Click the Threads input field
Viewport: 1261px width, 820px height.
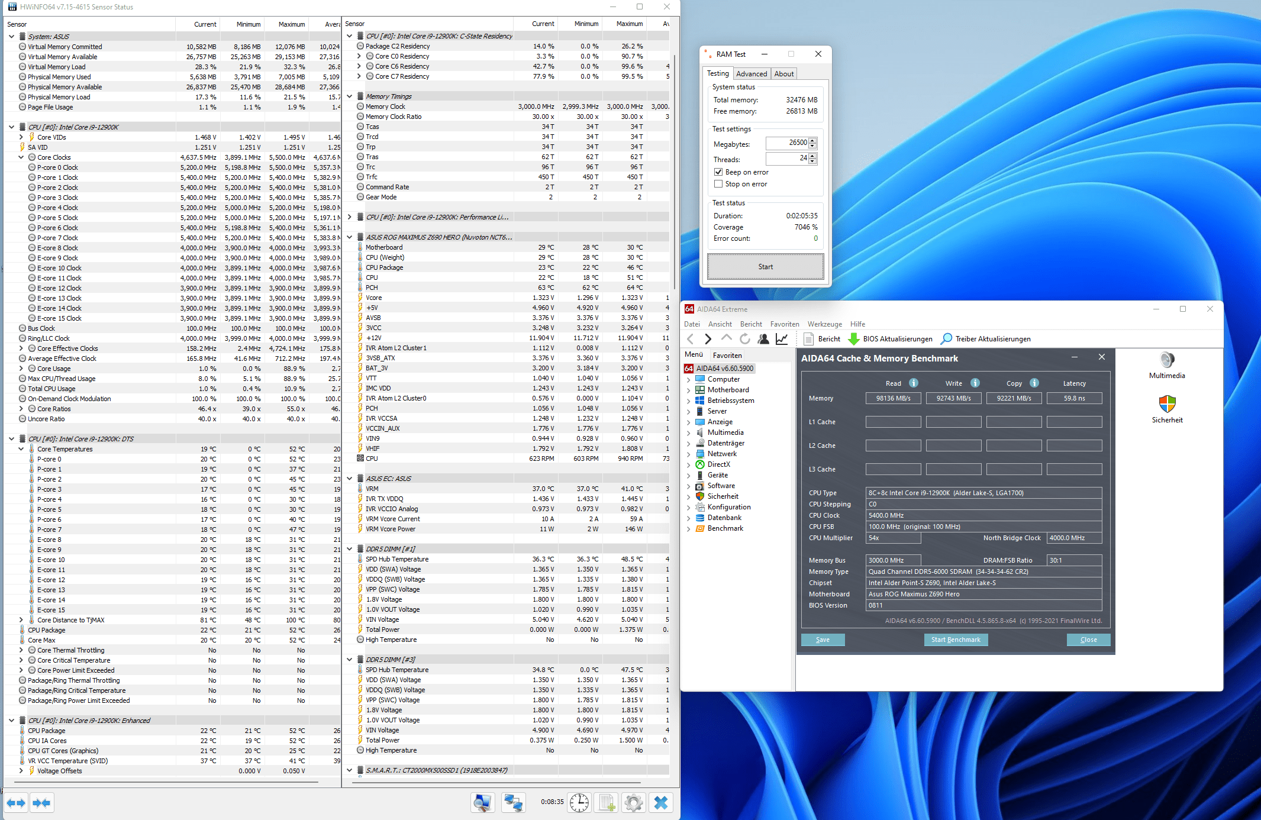787,159
